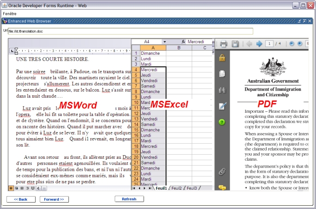The image size is (316, 209).
Task: Select Excel column C header
Action: click(202, 48)
